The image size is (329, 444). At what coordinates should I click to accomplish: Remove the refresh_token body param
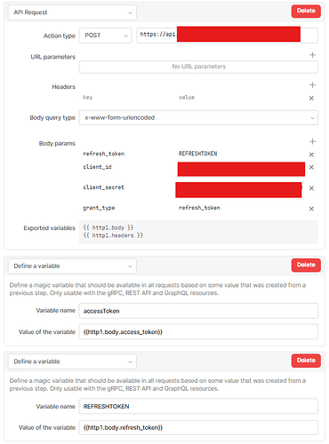311,155
